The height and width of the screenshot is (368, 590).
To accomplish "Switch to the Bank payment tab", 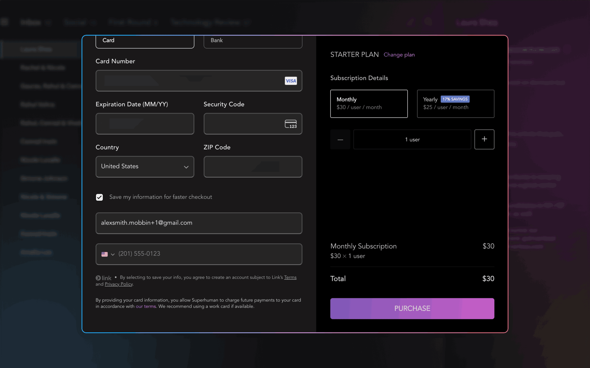I will pos(253,41).
